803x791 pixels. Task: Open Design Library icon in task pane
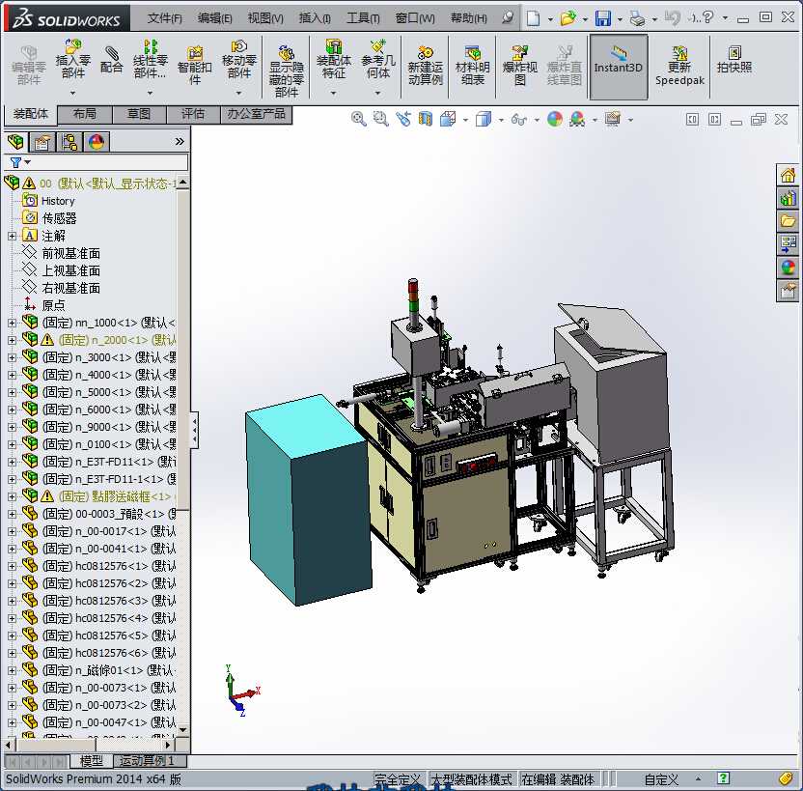[x=788, y=198]
